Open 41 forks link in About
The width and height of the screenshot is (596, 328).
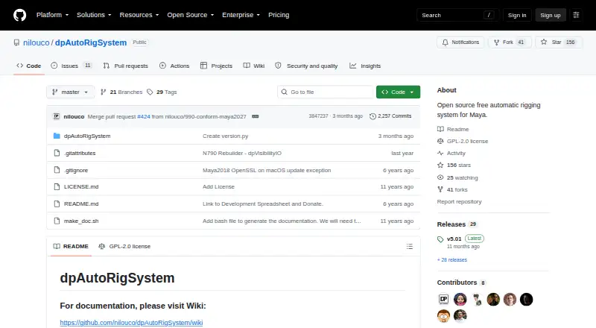[452, 189]
